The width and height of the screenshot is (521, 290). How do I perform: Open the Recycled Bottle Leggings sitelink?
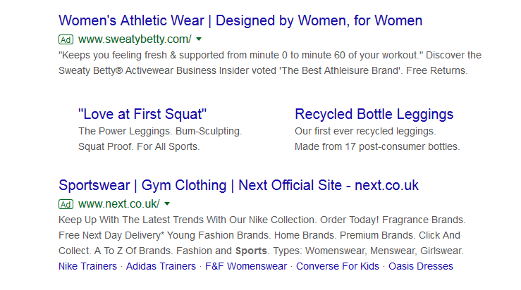[x=374, y=114]
